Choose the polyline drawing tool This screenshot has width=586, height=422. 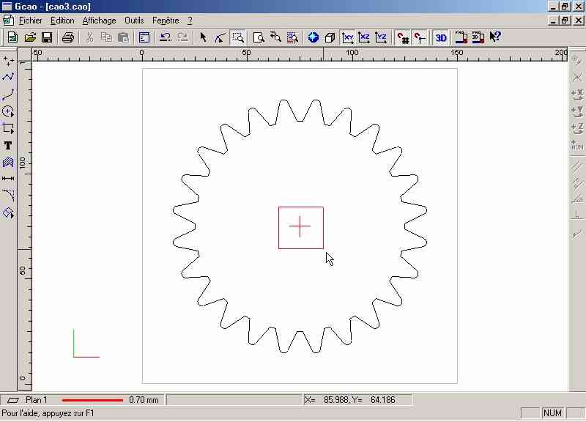[8, 77]
